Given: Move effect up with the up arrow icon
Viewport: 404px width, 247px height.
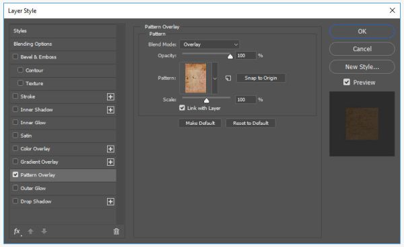Looking at the screenshot, I should 31,232.
